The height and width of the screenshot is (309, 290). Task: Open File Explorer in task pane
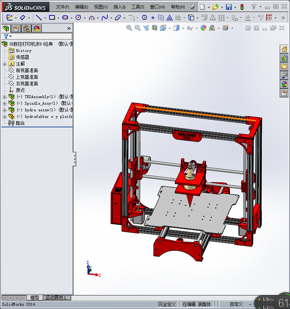pyautogui.click(x=284, y=67)
